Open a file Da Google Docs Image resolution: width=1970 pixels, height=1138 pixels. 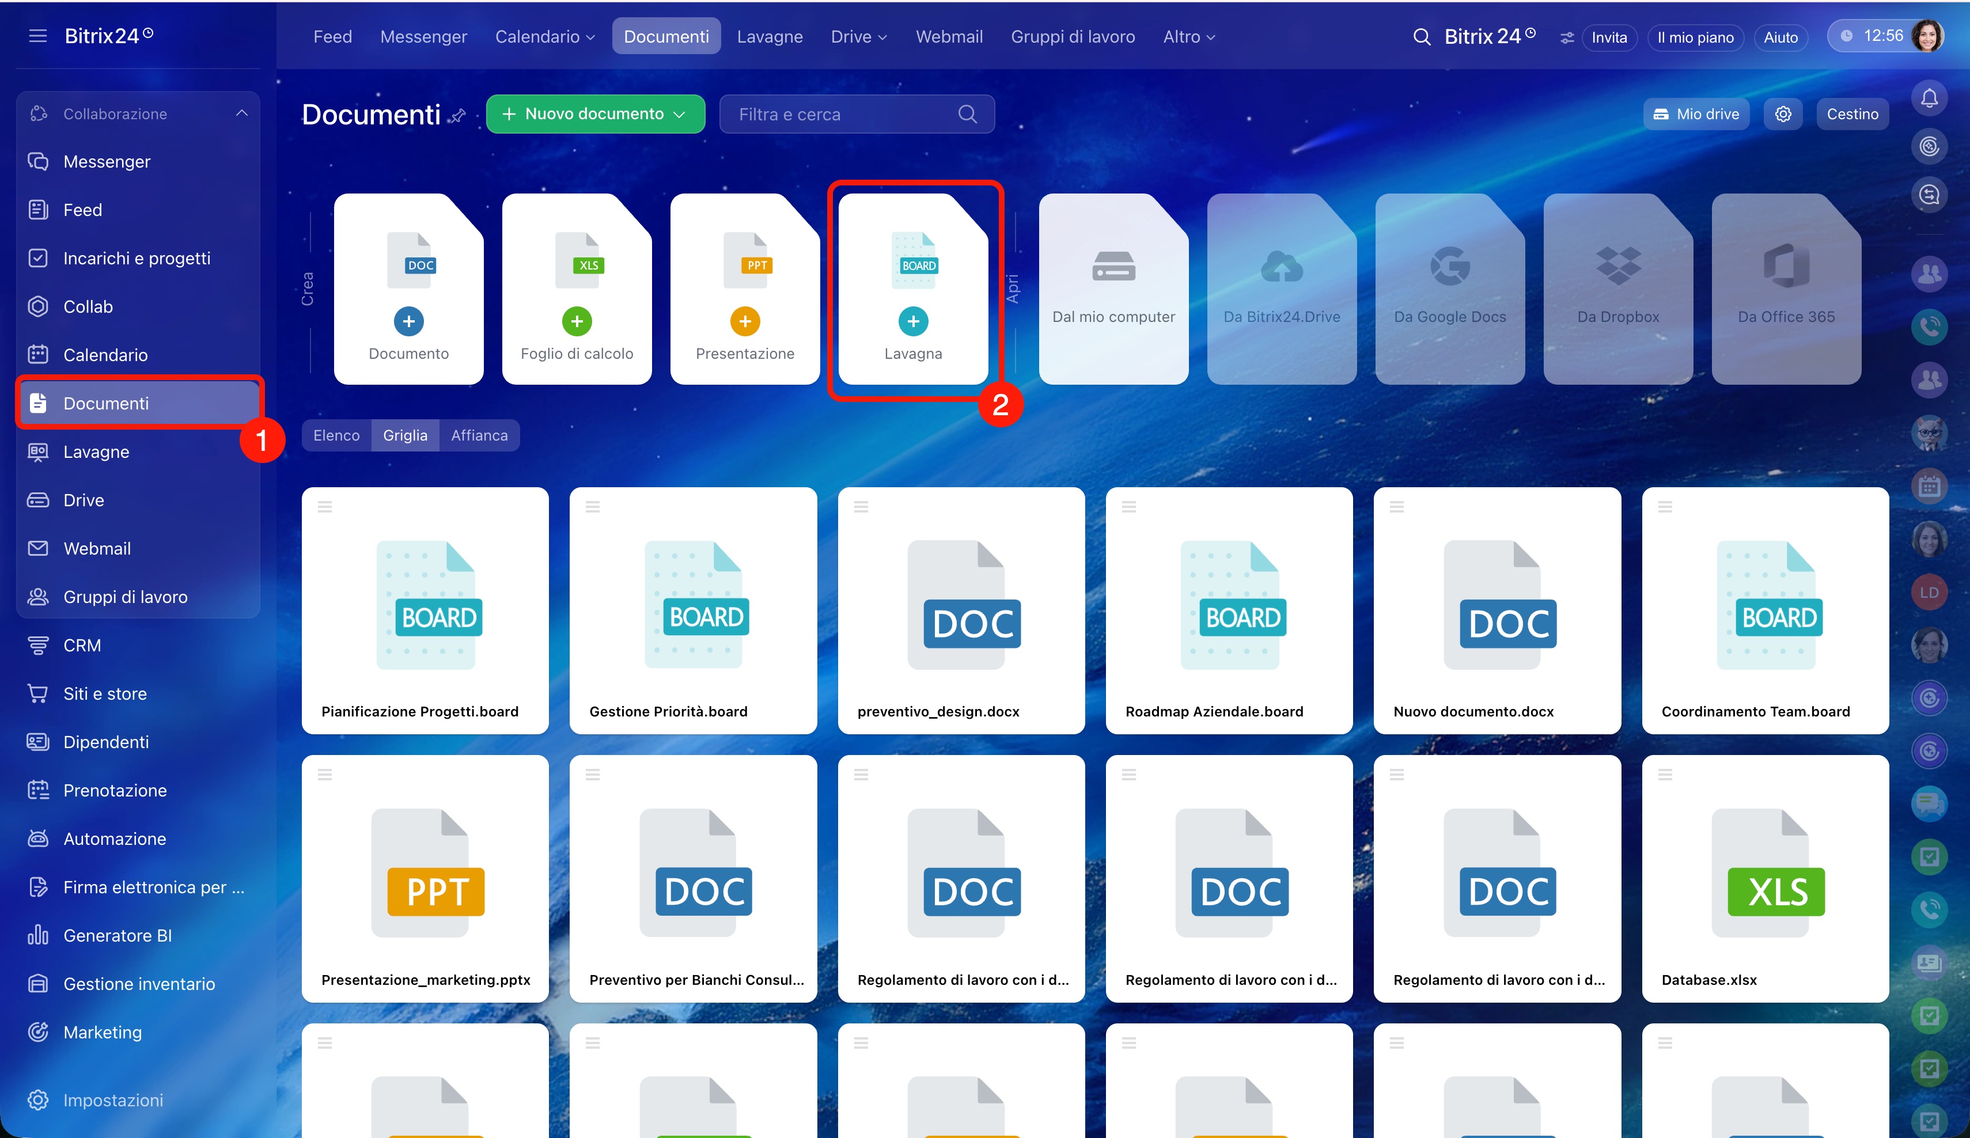[1450, 289]
